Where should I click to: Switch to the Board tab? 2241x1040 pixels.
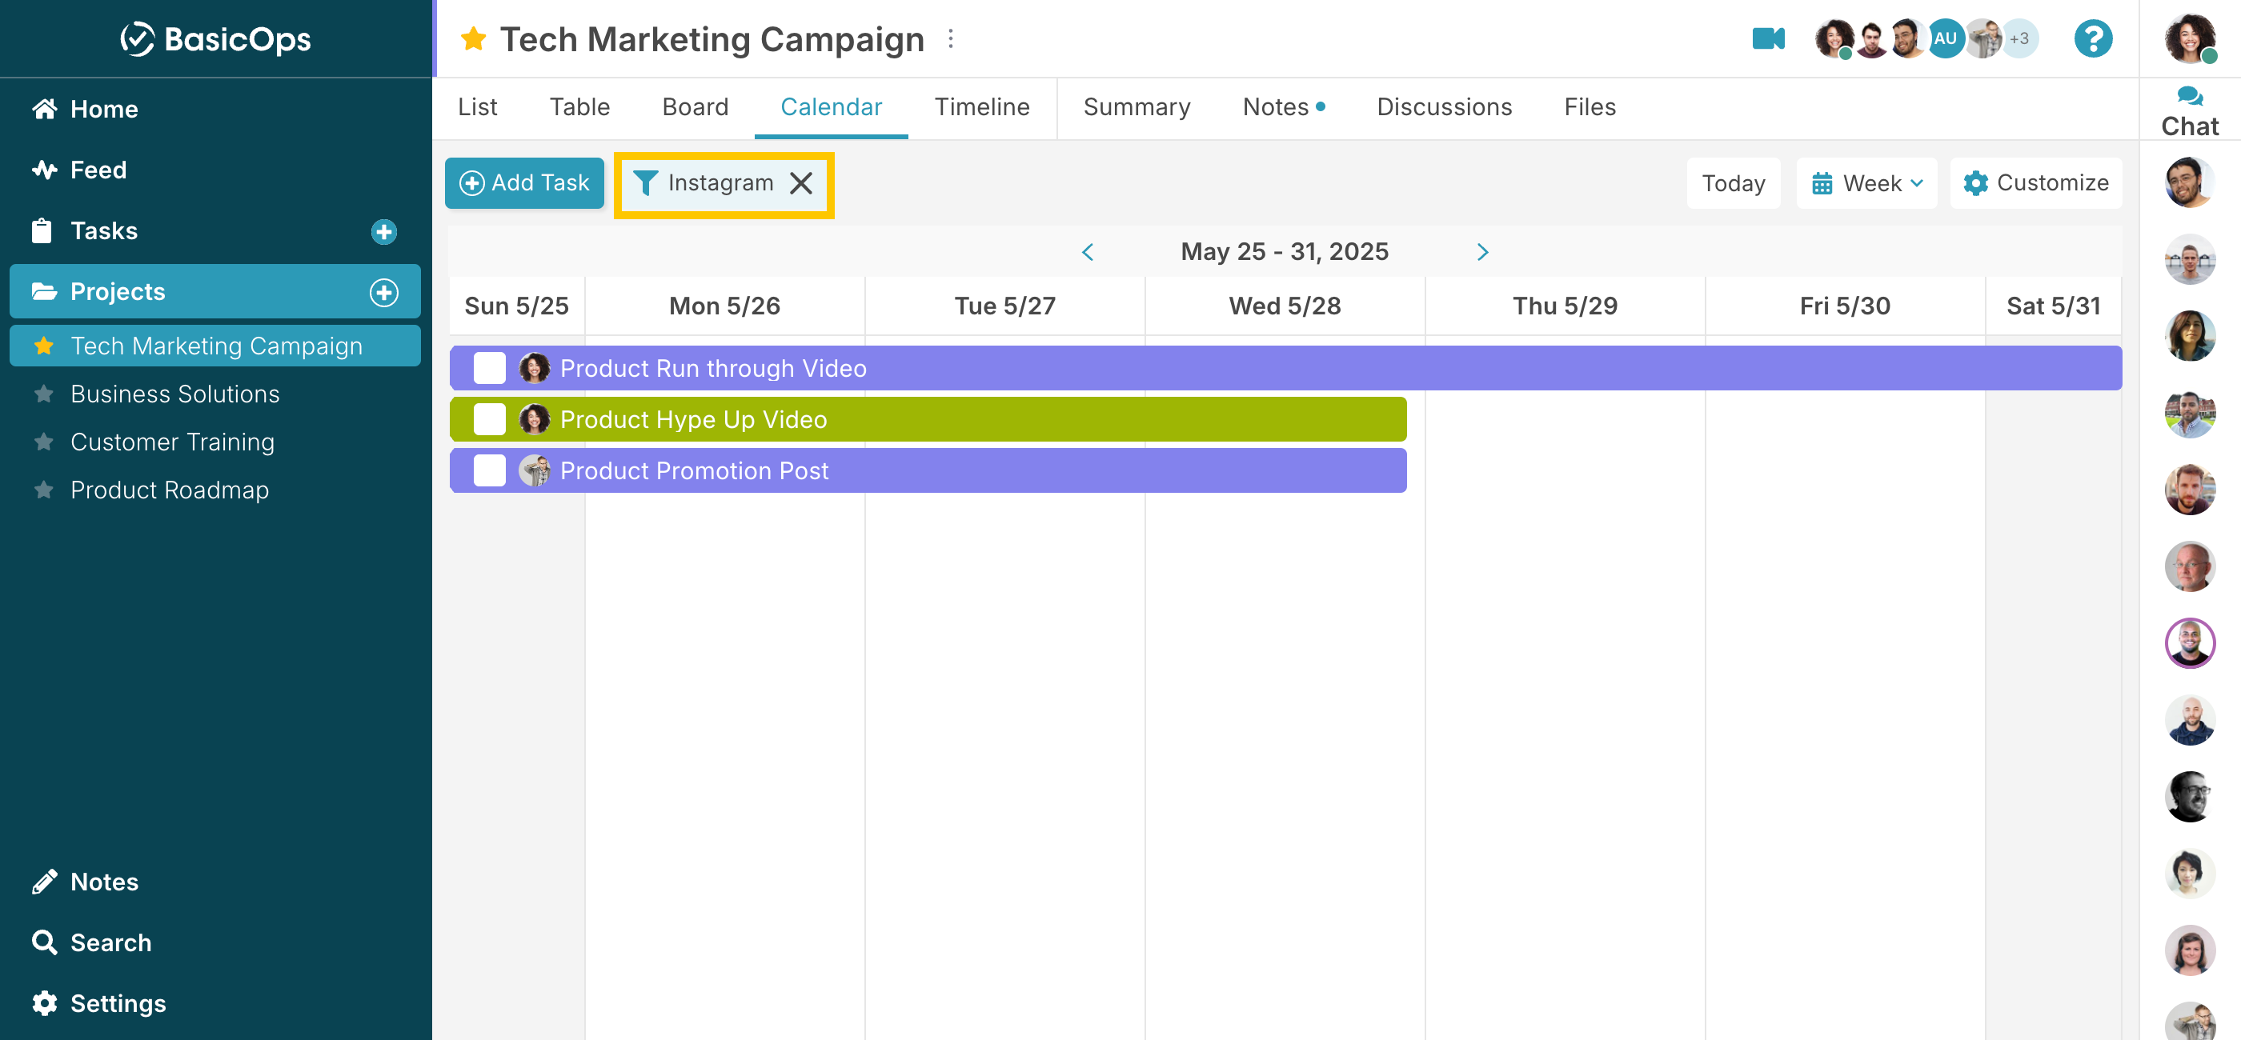coord(695,107)
